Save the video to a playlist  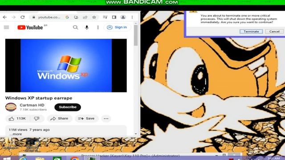86,119
